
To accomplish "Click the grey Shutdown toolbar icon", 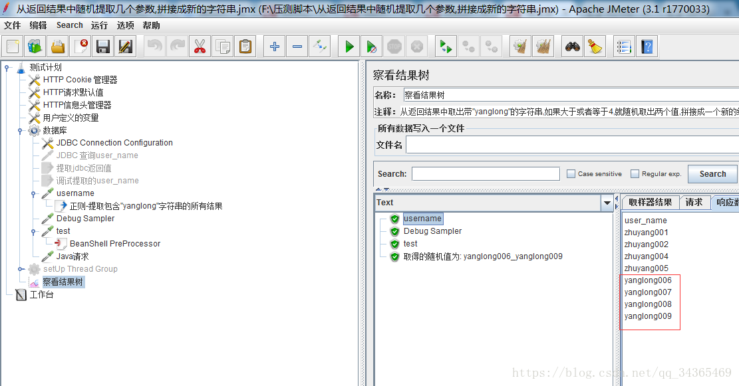I will [416, 47].
